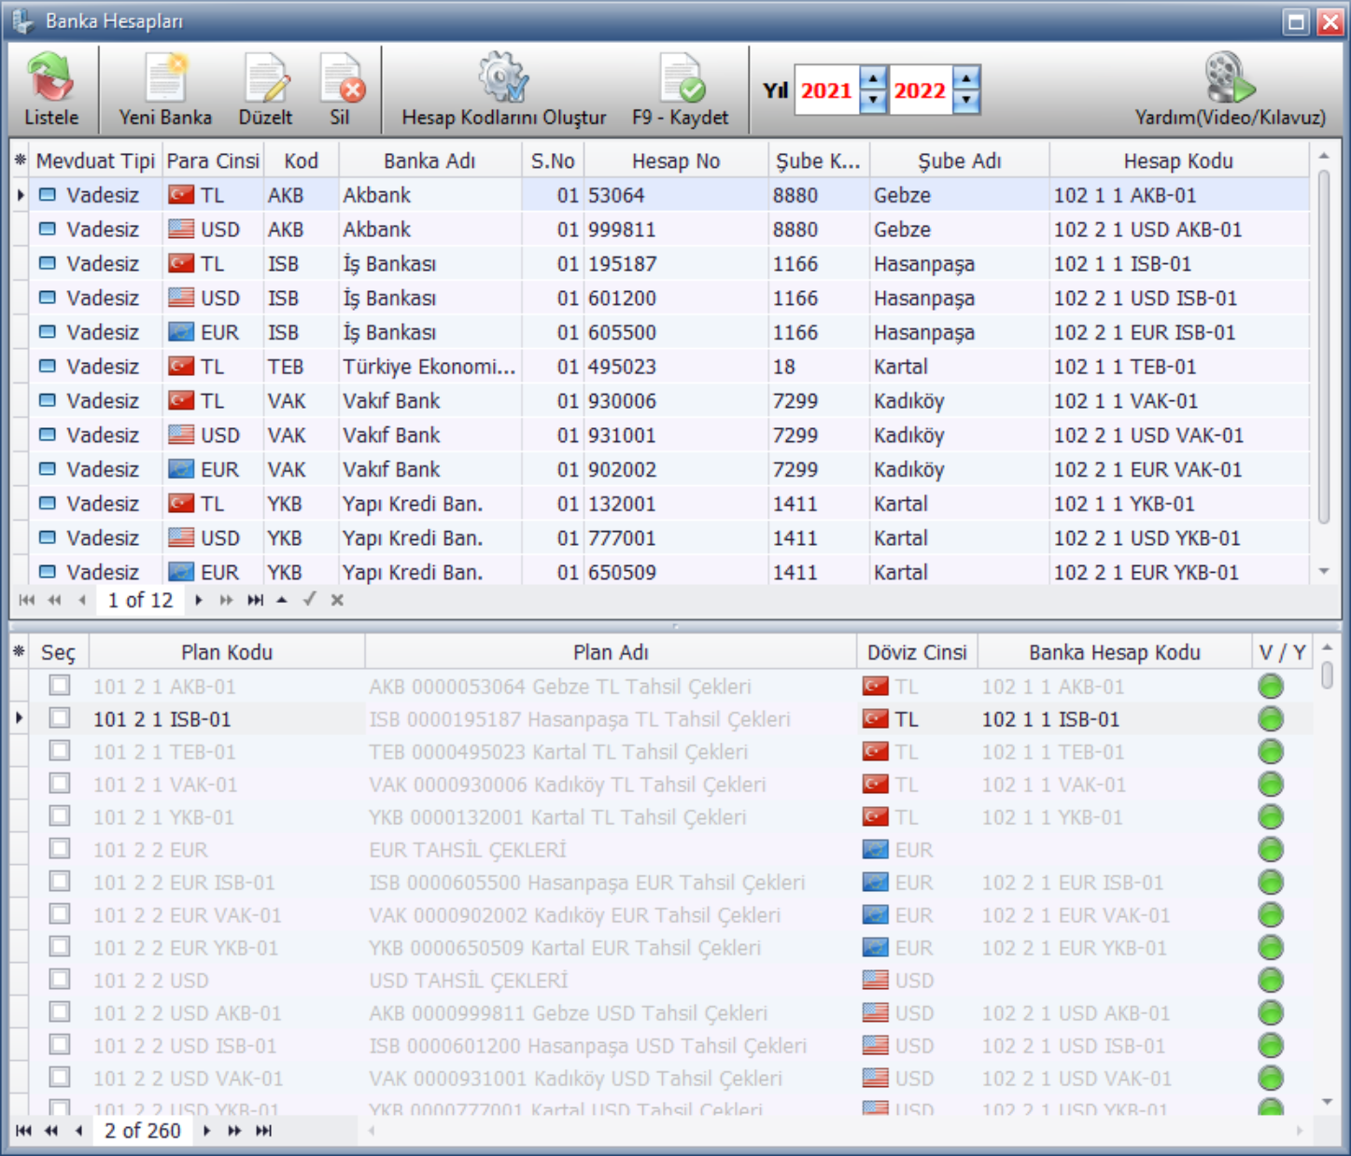The height and width of the screenshot is (1156, 1351).
Task: Sort by Döviz Cinsi column header
Action: click(x=917, y=652)
